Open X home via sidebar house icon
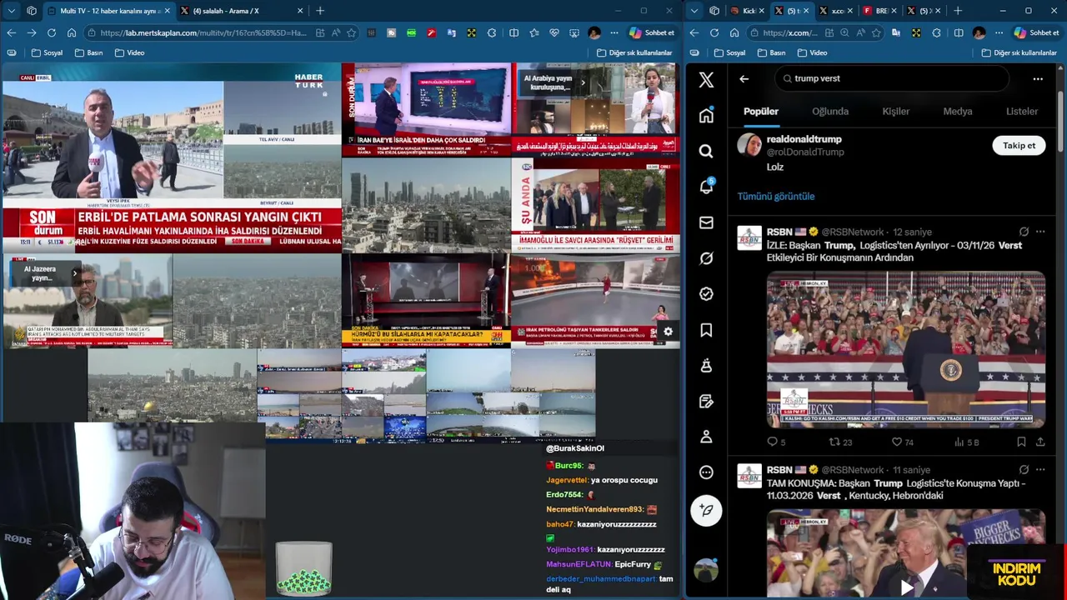 pyautogui.click(x=706, y=116)
